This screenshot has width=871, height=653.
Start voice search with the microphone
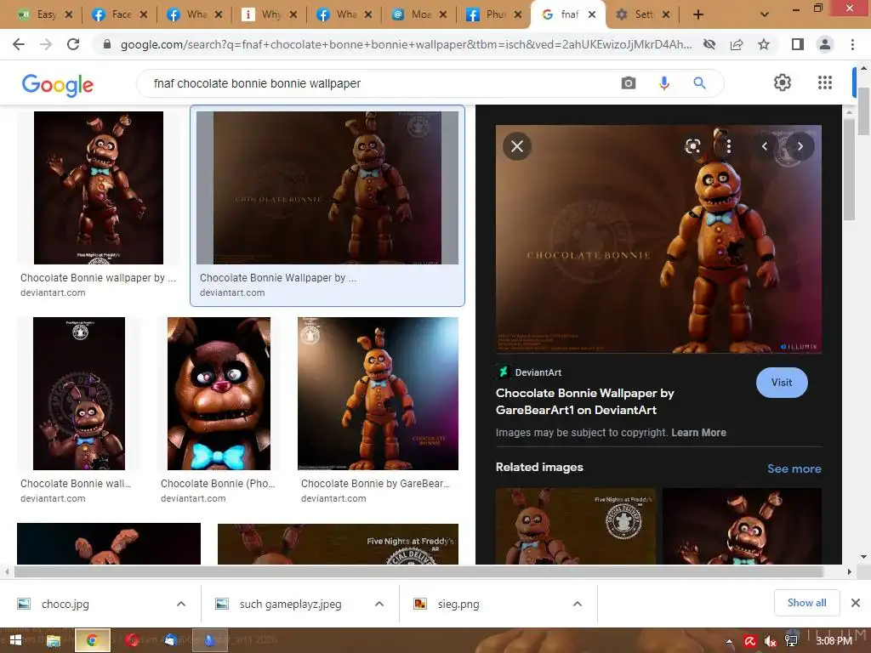click(663, 83)
